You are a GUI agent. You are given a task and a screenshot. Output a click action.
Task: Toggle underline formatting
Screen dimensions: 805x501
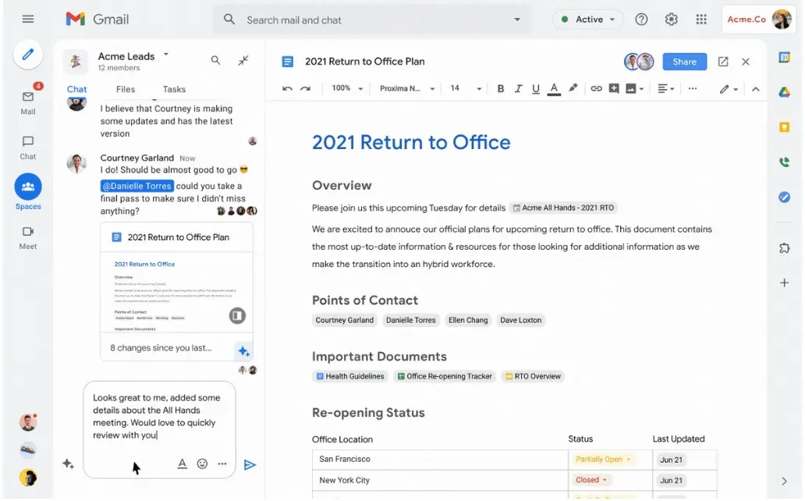click(x=535, y=89)
